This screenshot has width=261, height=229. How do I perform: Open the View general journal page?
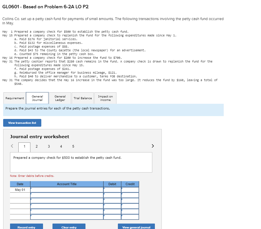click(x=136, y=226)
